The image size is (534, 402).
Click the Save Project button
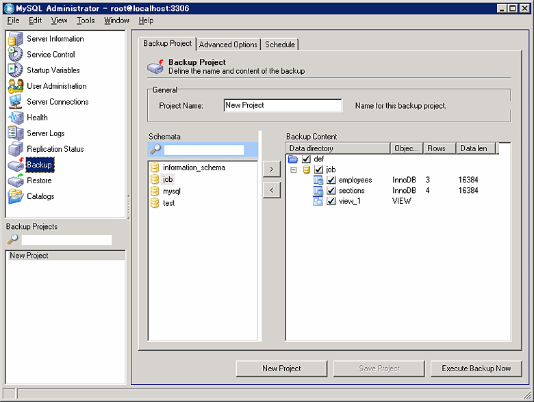[x=379, y=368]
